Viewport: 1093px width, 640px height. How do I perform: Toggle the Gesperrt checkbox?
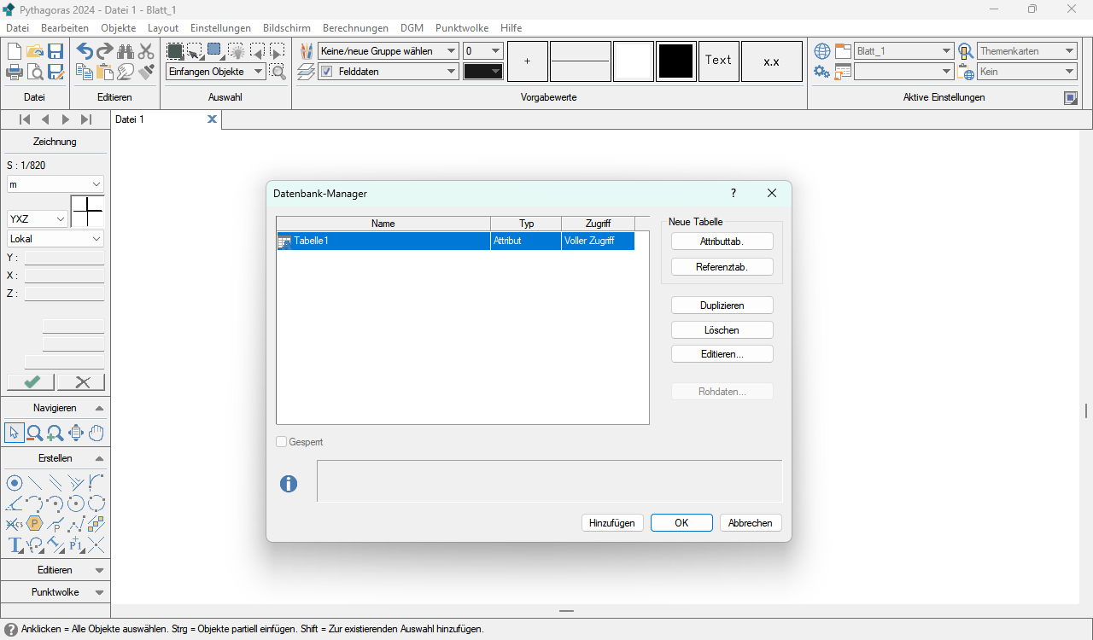281,442
